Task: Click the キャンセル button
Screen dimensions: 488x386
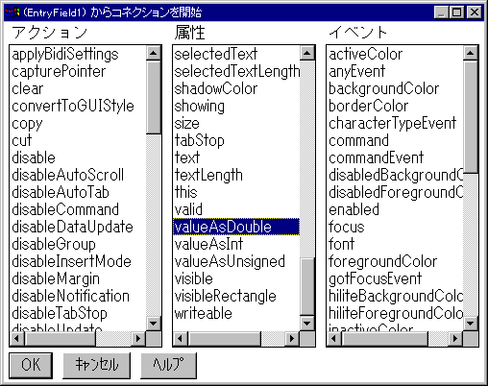Action: point(97,365)
